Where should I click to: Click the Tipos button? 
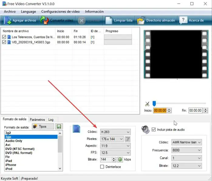[43, 126]
